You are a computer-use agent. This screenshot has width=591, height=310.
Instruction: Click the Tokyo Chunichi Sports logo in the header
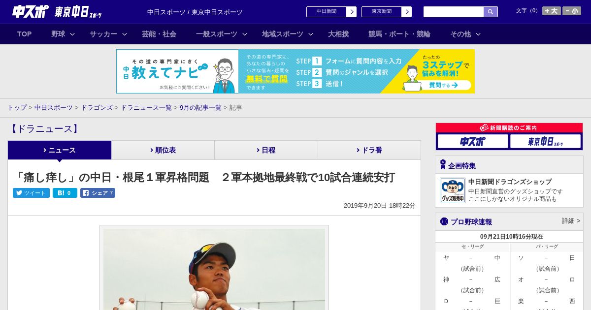(x=78, y=12)
